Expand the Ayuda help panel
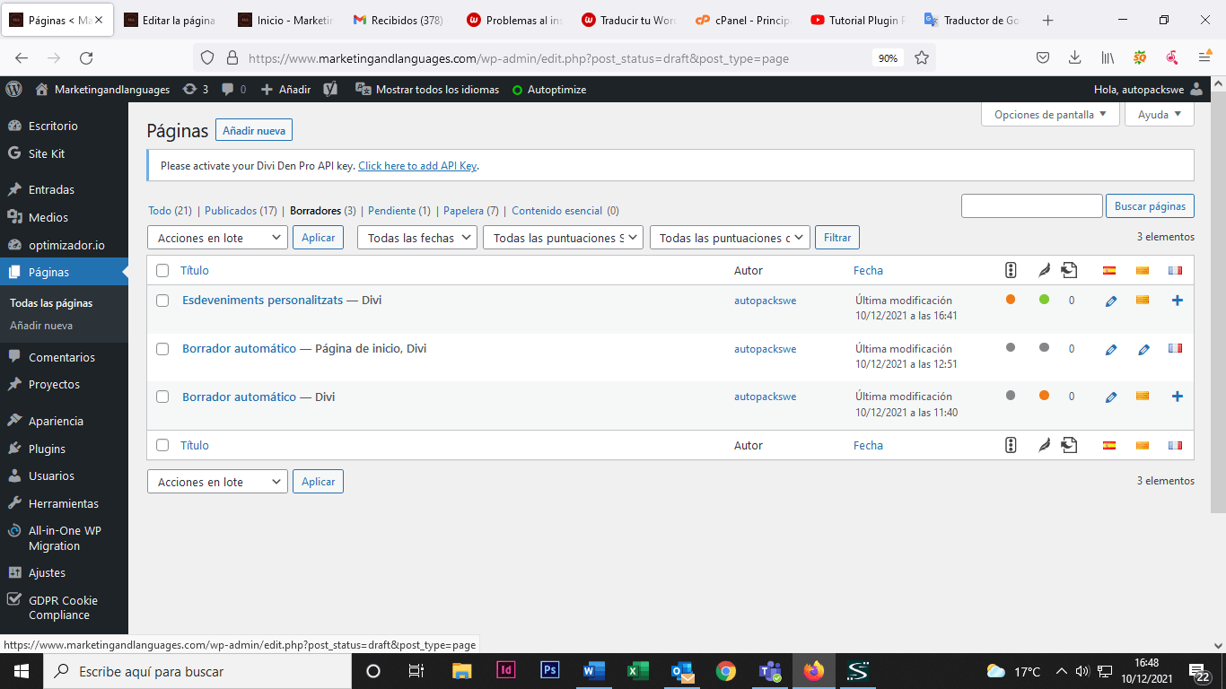 [x=1160, y=115]
